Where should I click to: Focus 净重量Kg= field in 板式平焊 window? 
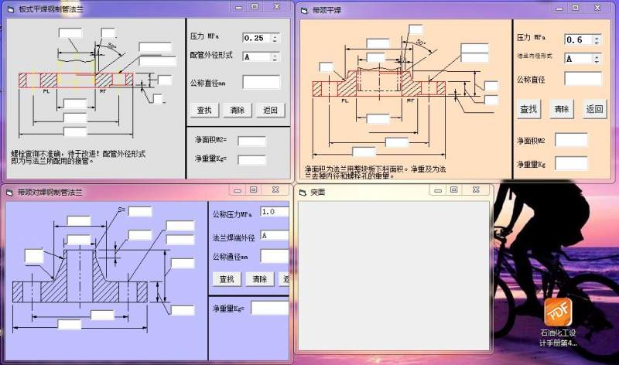(252, 160)
